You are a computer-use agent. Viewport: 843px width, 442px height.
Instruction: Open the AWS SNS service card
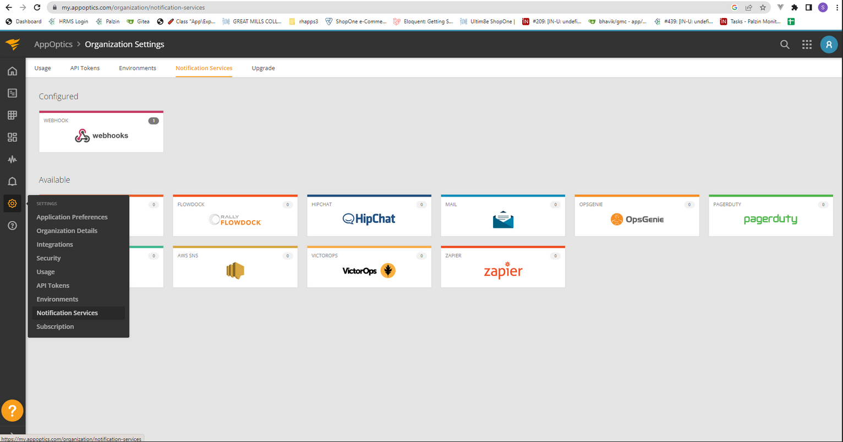tap(235, 267)
